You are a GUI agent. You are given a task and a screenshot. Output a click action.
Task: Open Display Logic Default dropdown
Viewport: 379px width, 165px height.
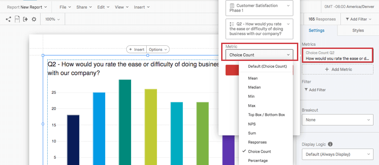pos(338,154)
